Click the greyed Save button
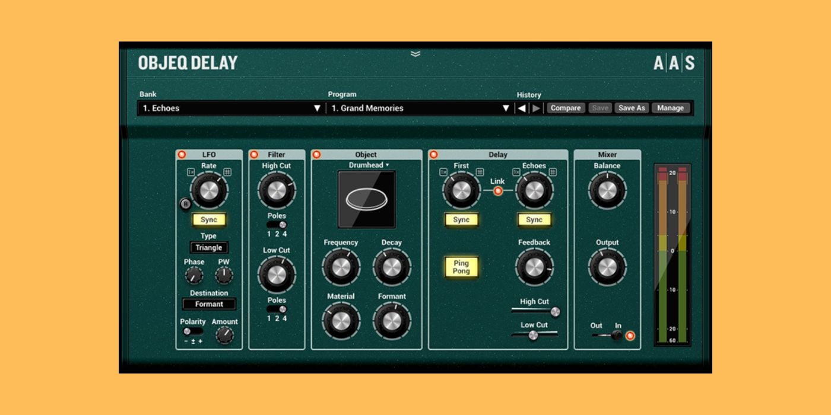This screenshot has height=415, width=831. (600, 108)
